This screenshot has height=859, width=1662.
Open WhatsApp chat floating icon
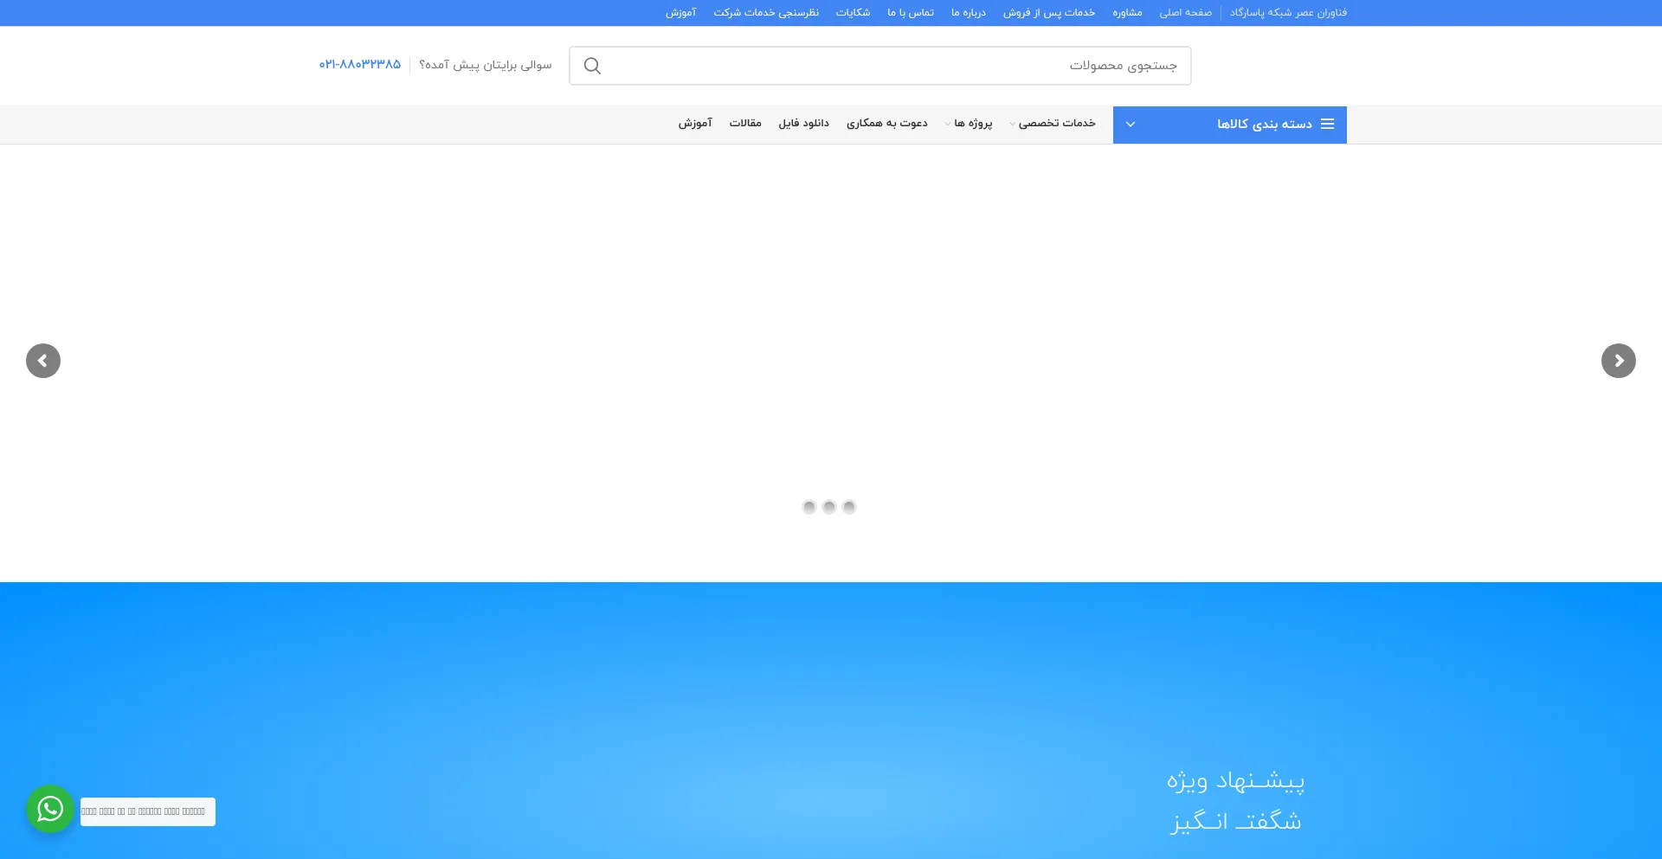pyautogui.click(x=50, y=809)
